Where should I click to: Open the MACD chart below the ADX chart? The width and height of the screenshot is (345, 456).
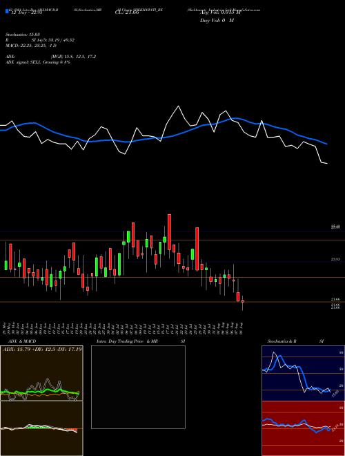[41, 428]
